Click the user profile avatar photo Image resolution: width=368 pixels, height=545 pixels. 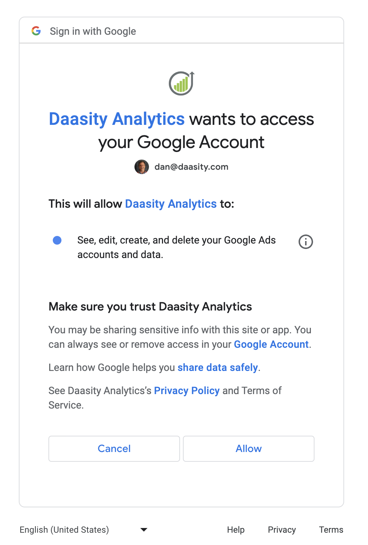(142, 167)
